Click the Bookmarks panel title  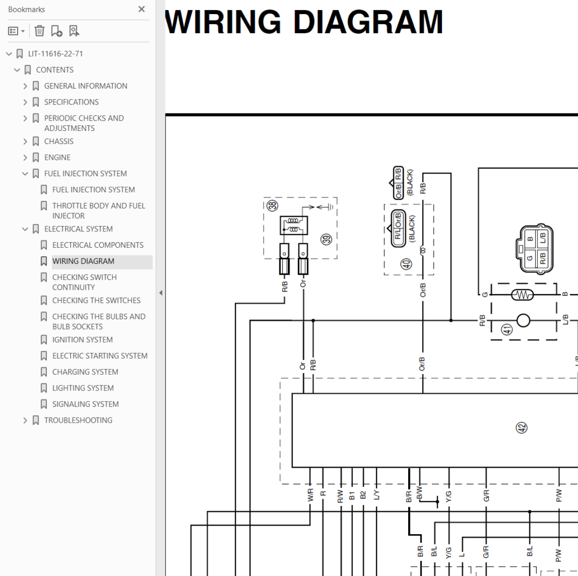[x=27, y=10]
